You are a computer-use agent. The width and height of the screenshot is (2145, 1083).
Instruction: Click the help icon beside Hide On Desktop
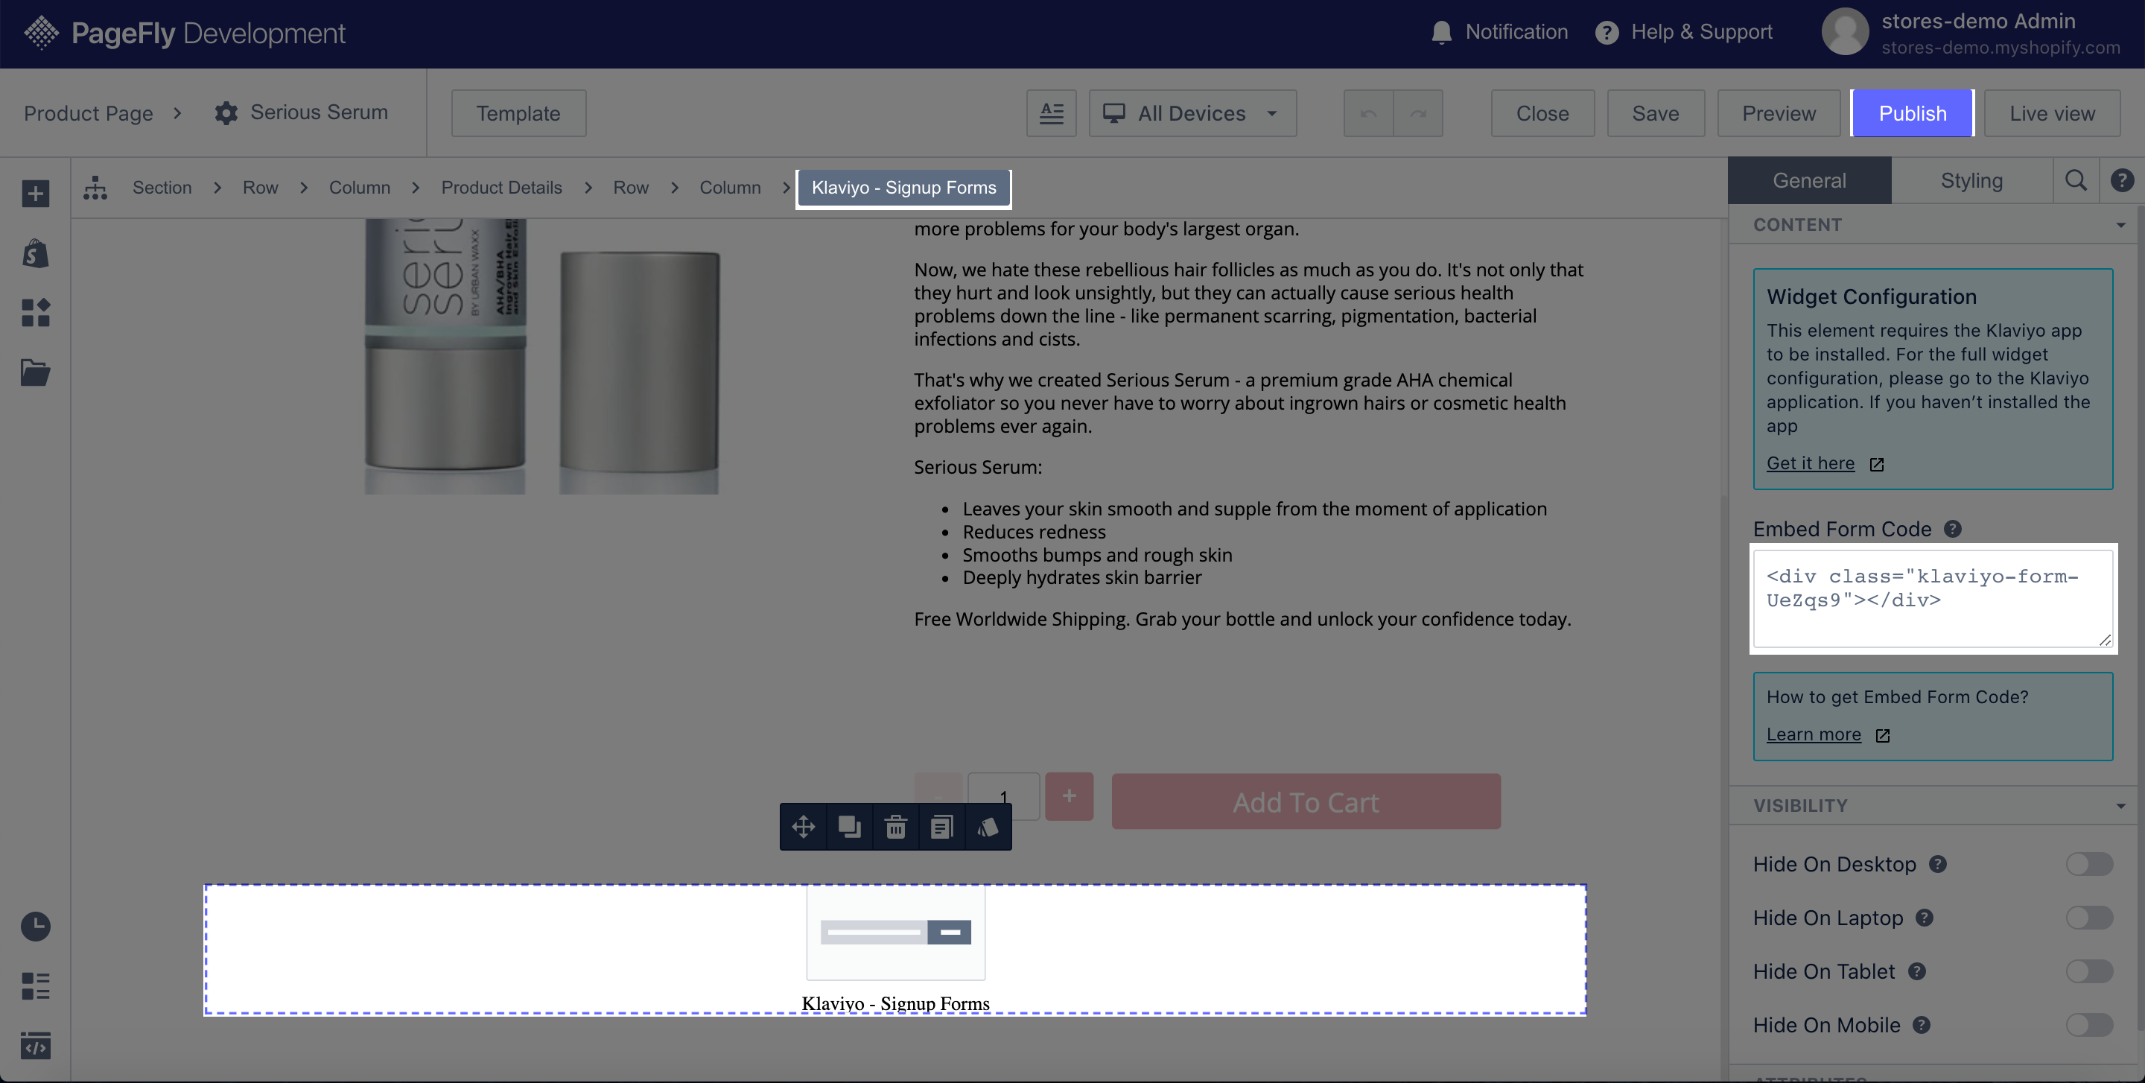point(1936,864)
